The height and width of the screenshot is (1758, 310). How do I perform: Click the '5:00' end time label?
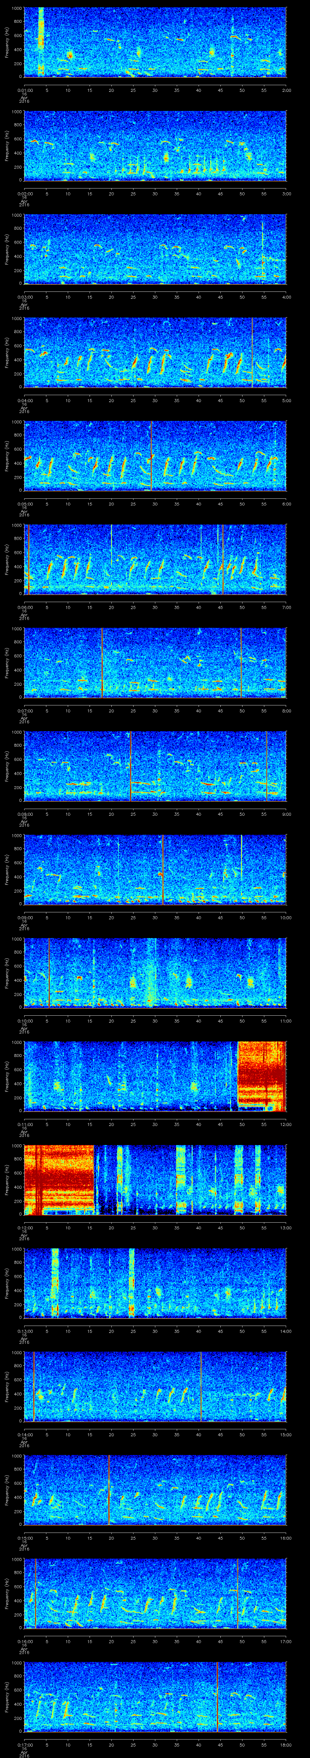pos(286,401)
